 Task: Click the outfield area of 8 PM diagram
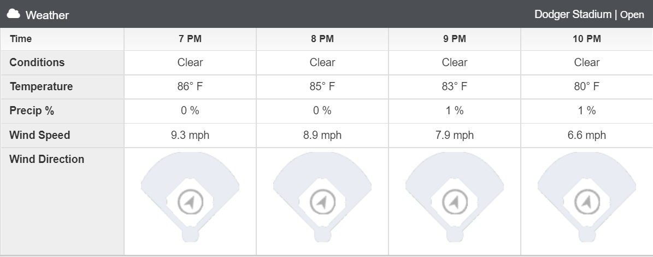322,167
